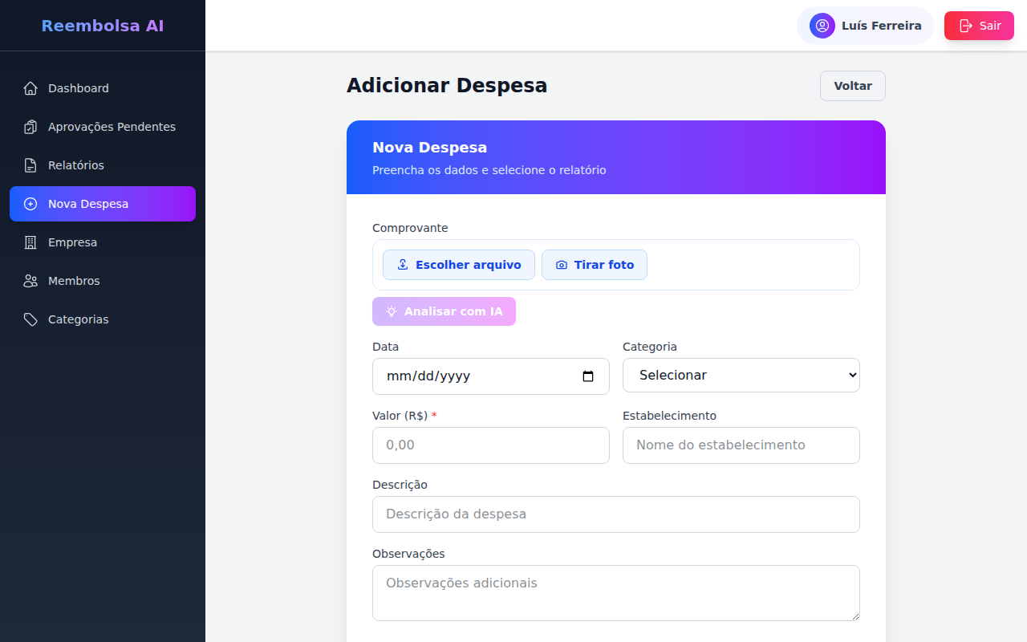Viewport: 1027px width, 642px height.
Task: Click the Relatórios document icon
Action: coord(30,165)
